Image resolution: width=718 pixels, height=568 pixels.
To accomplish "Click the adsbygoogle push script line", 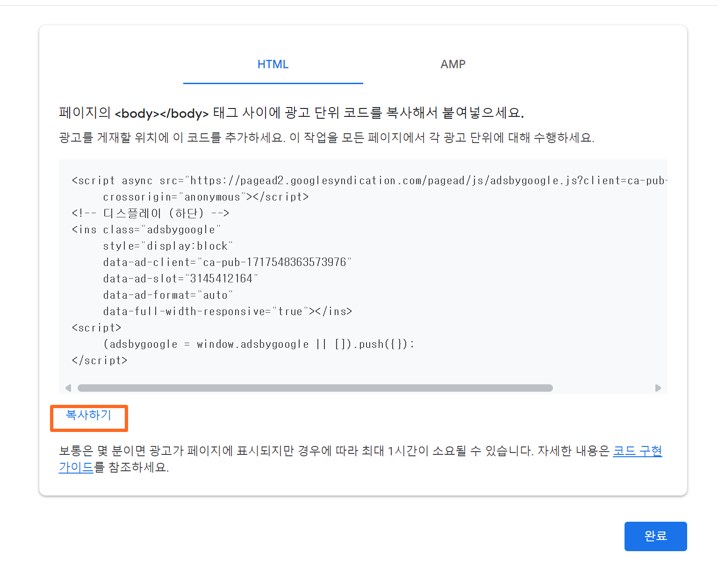I will click(x=258, y=344).
